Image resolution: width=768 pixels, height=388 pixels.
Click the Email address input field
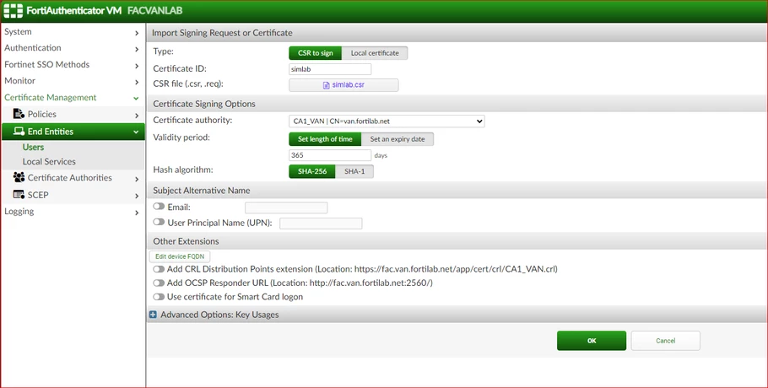(286, 207)
